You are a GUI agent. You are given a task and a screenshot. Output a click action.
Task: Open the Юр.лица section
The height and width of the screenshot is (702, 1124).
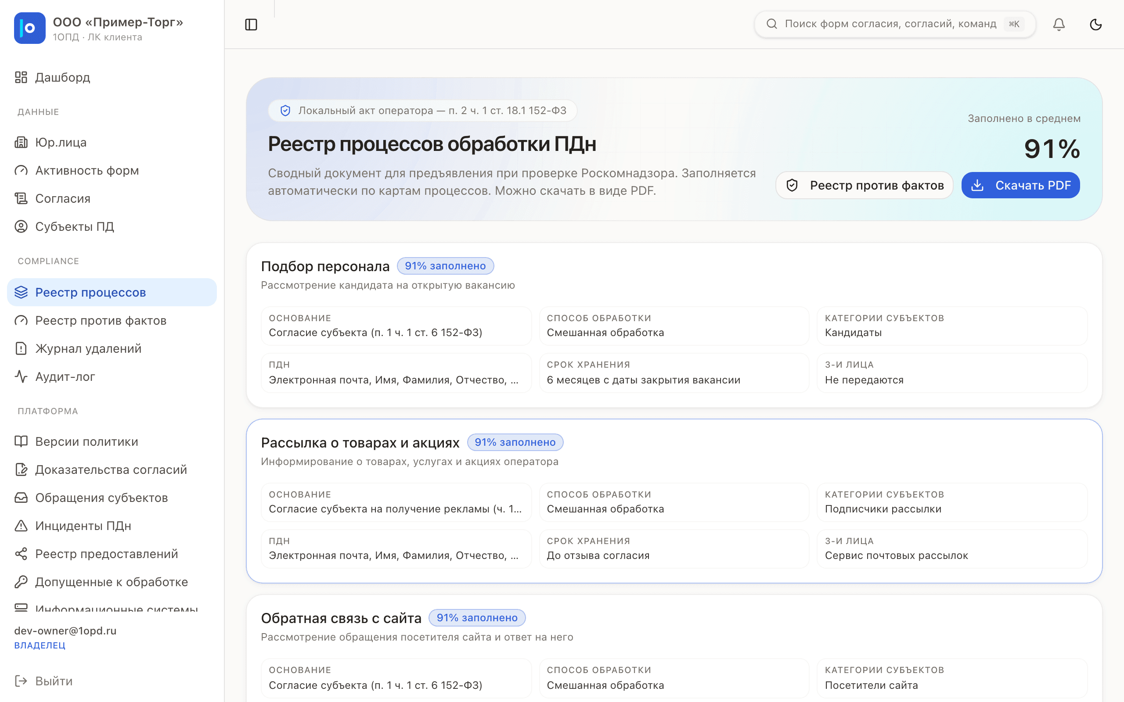click(x=112, y=142)
